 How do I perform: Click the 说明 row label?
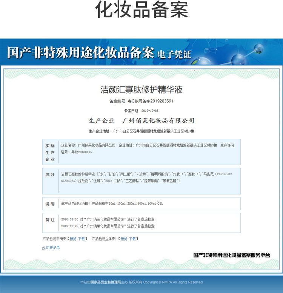pyautogui.click(x=50, y=204)
